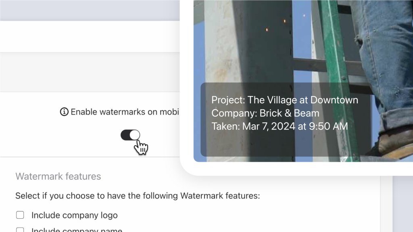Click the "Include company logo" label text
The height and width of the screenshot is (232, 413).
pyautogui.click(x=75, y=215)
